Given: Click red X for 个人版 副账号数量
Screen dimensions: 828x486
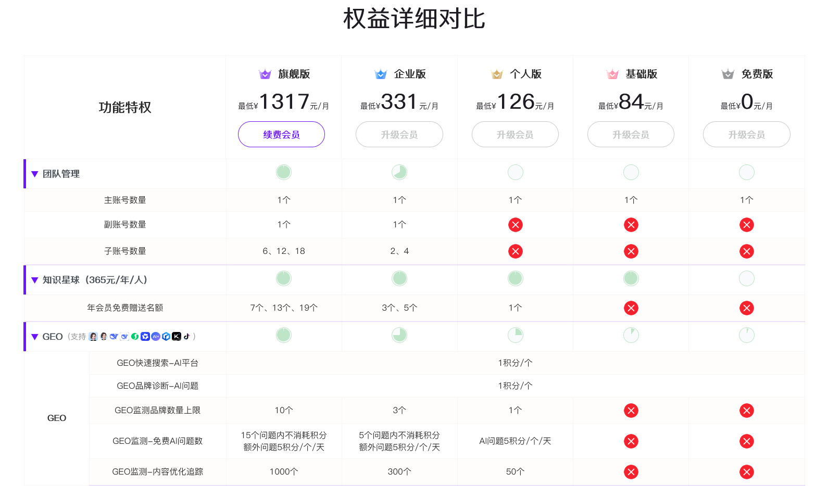Looking at the screenshot, I should [x=516, y=225].
